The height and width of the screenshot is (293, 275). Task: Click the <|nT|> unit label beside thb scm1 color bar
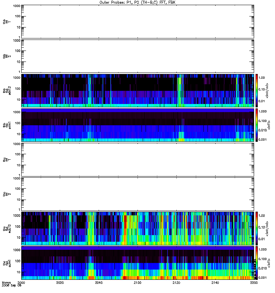click(x=269, y=125)
